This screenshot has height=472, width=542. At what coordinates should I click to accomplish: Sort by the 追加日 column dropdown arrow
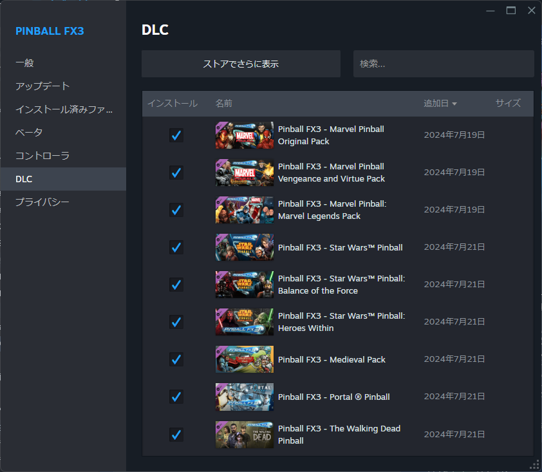pos(454,104)
